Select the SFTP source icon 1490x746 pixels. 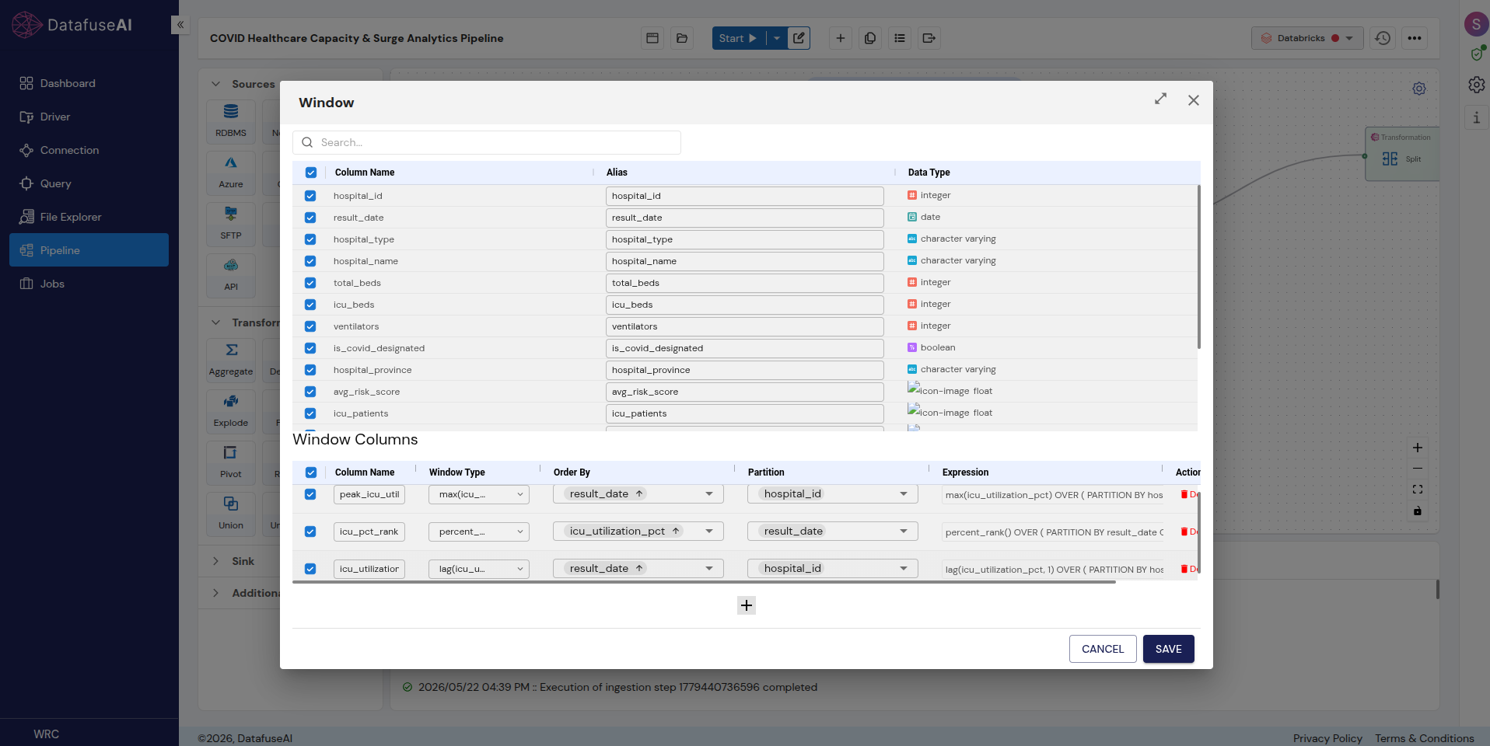(x=231, y=223)
